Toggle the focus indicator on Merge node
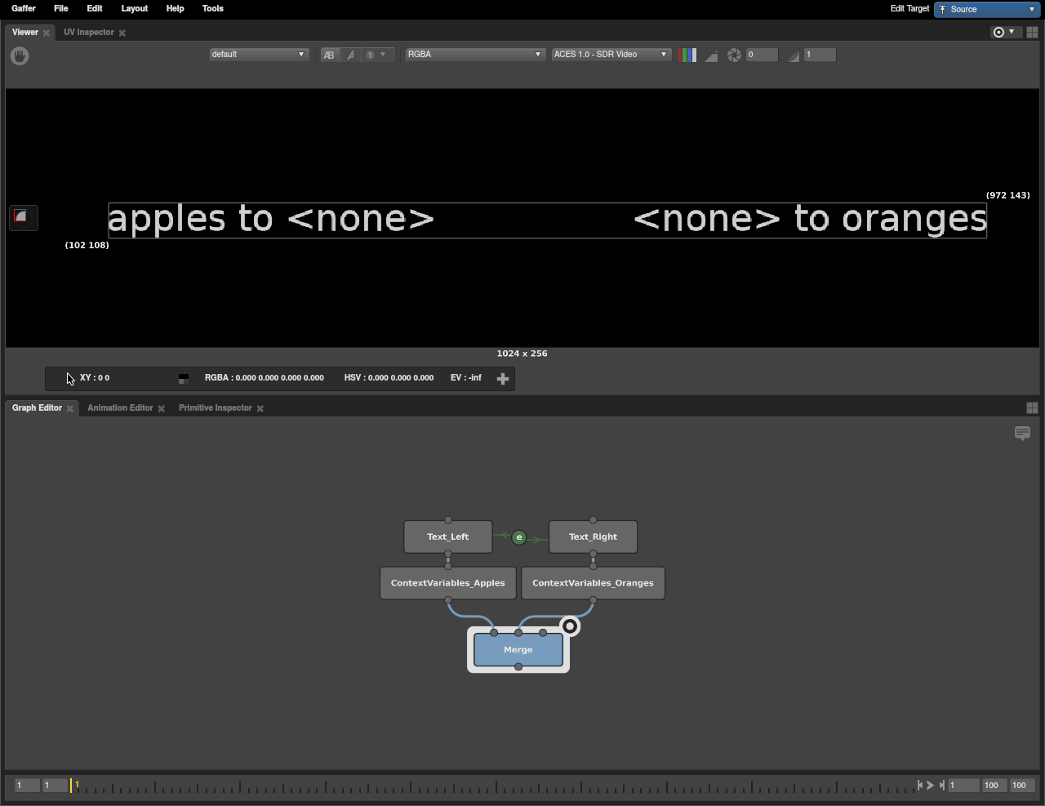 (x=570, y=626)
